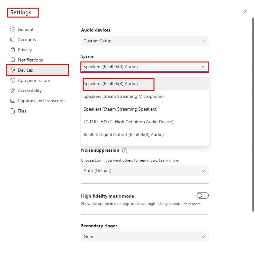
Task: Click the Files document icon
Action: click(13, 111)
